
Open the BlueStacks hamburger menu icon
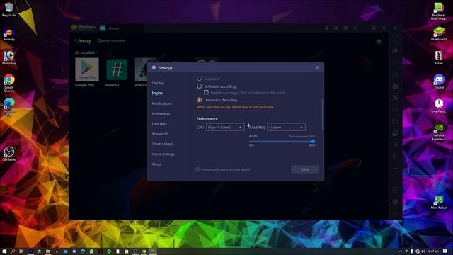[x=355, y=28]
